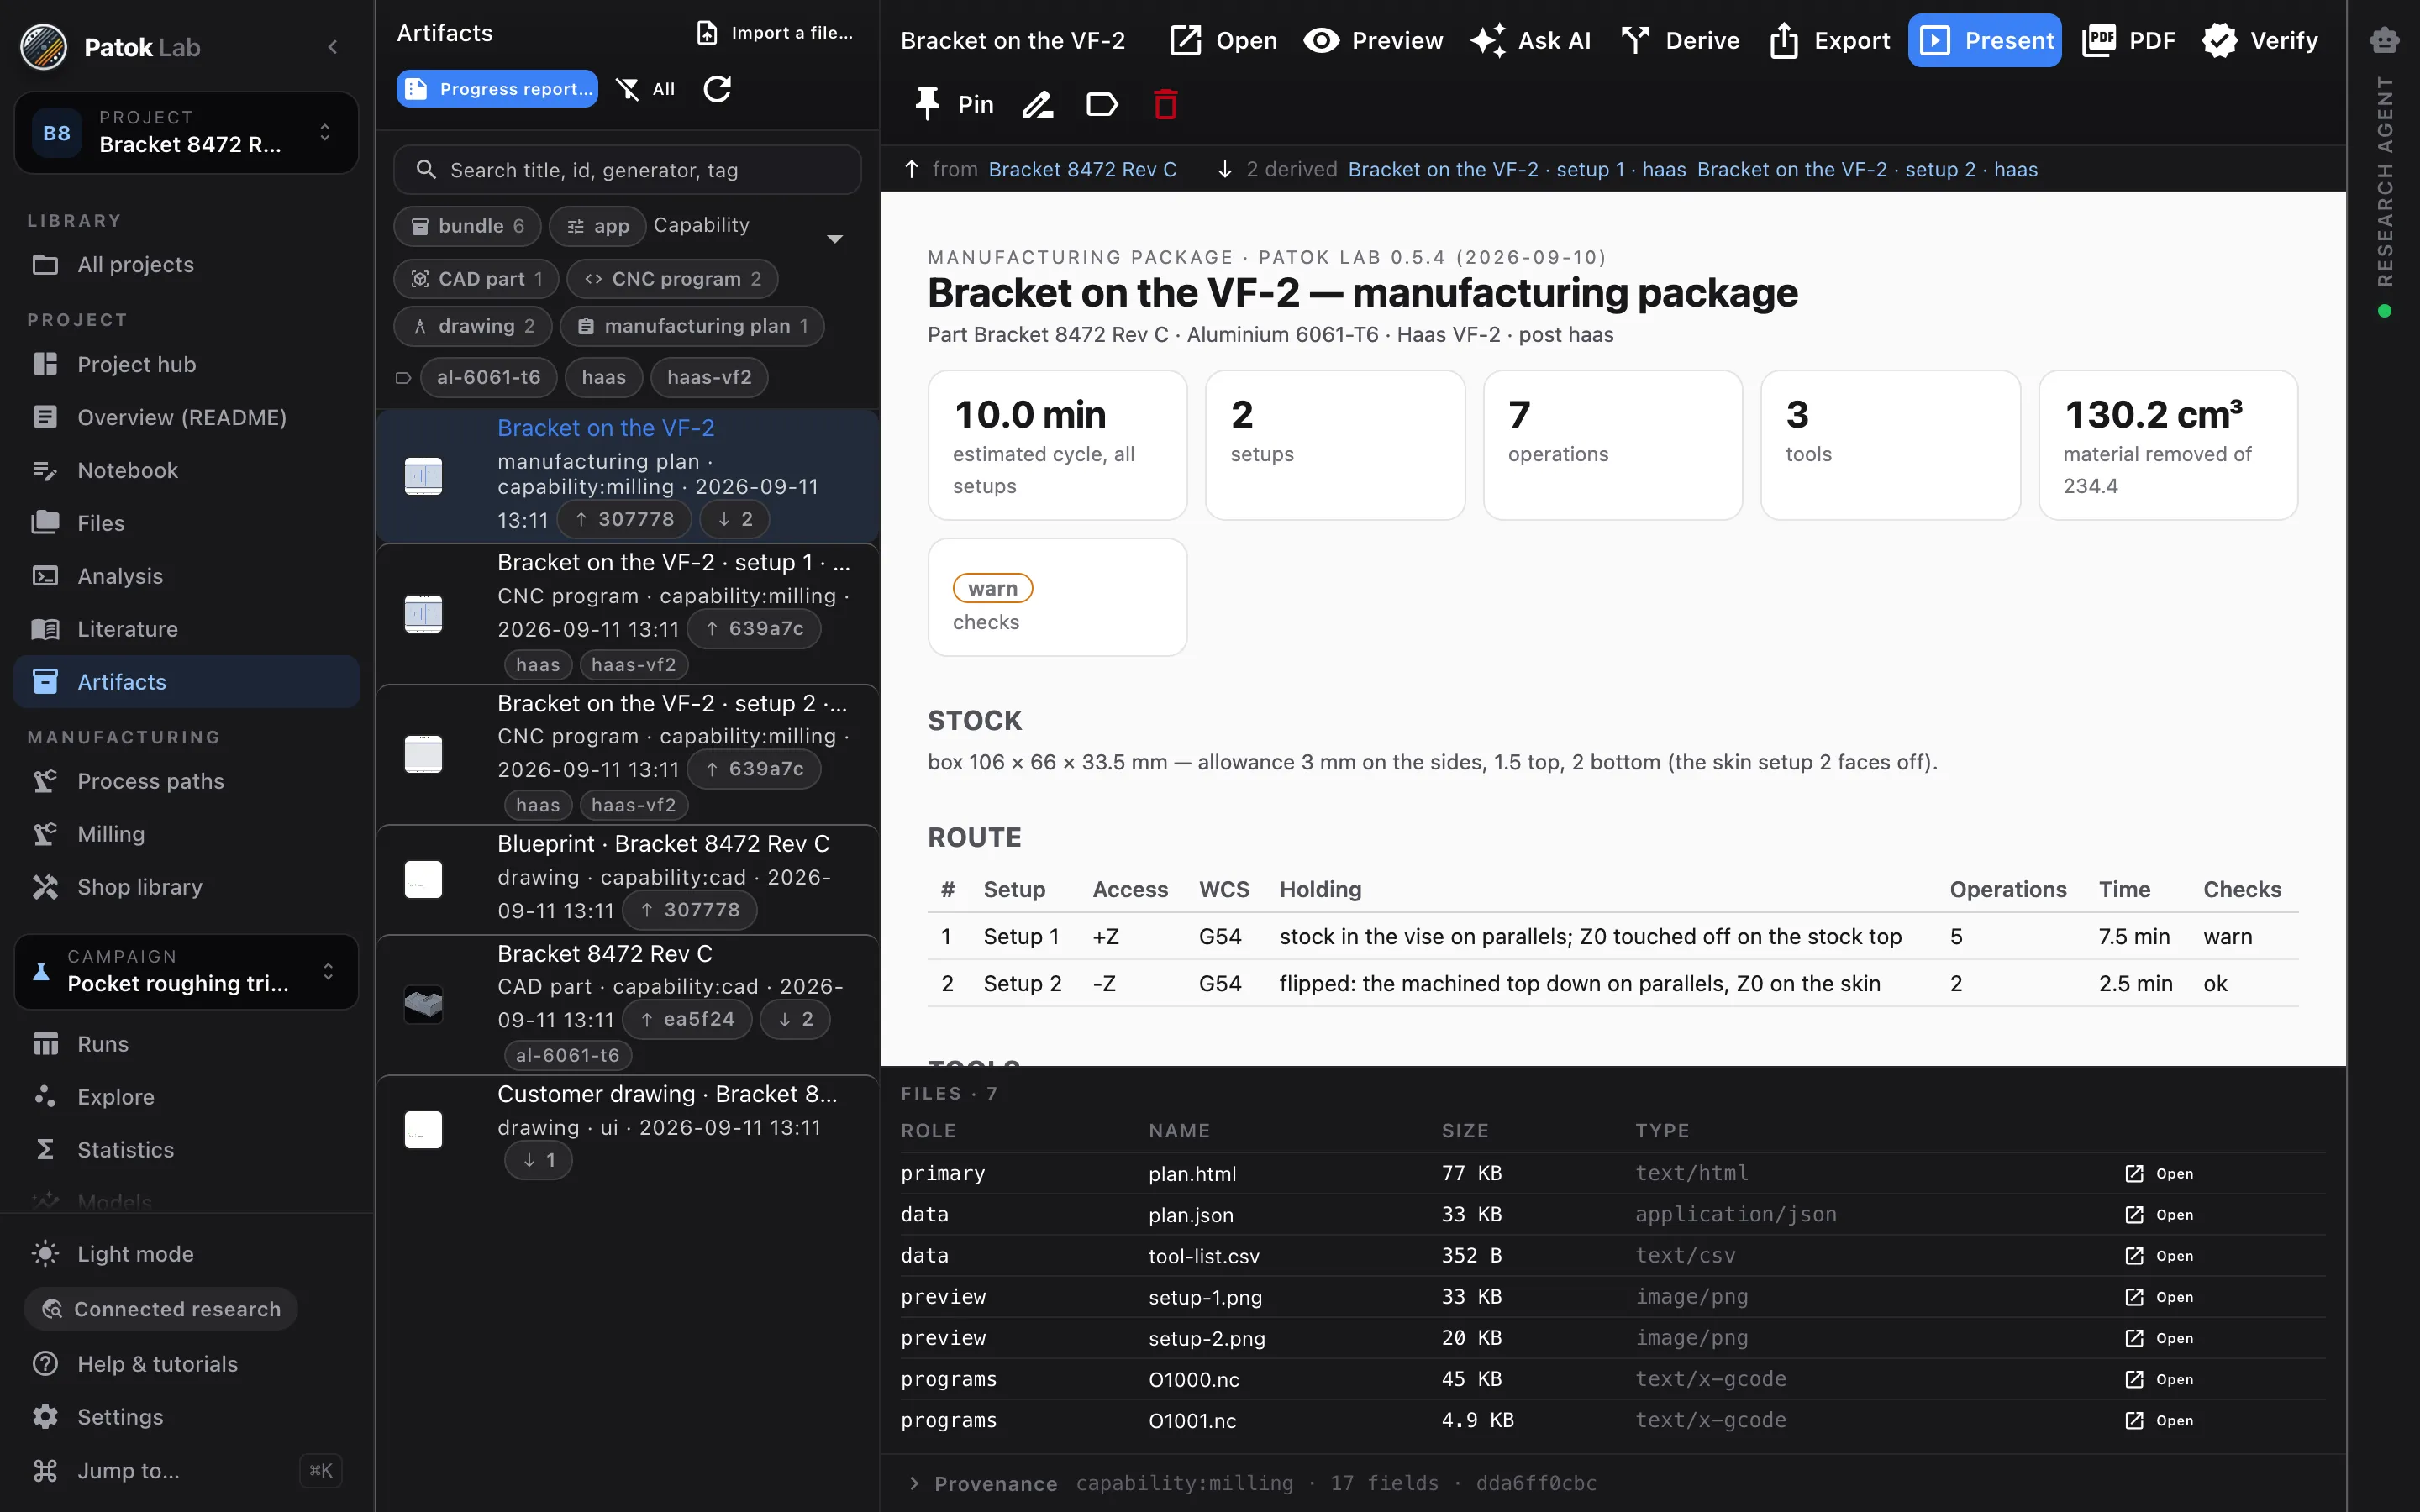Toggle the haas-vf2 tag filter
Image resolution: width=2420 pixels, height=1512 pixels.
709,377
